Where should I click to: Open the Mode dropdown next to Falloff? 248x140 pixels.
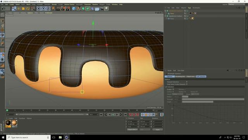click(195, 94)
